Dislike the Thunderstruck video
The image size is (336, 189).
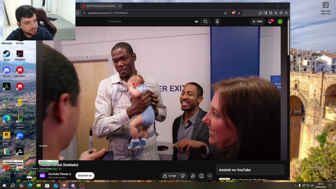183,176
